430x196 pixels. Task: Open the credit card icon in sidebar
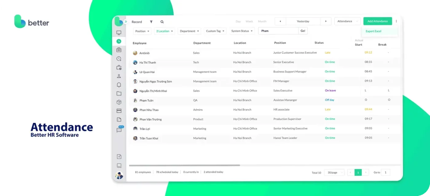[x=119, y=111]
